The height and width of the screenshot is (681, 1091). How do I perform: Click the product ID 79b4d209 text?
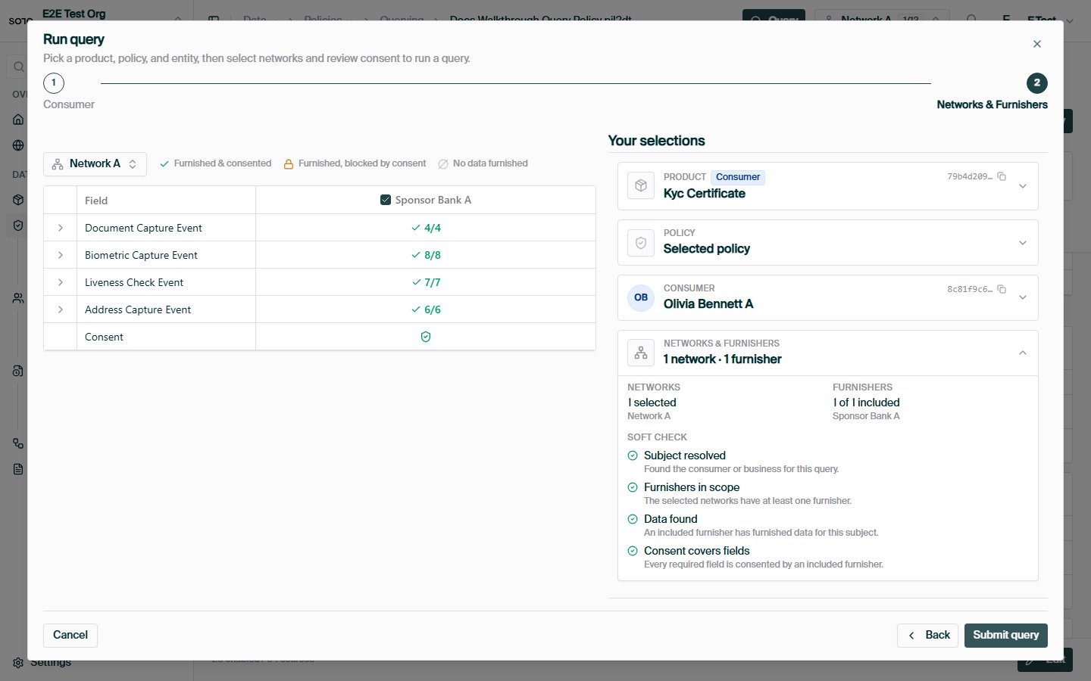coord(969,176)
